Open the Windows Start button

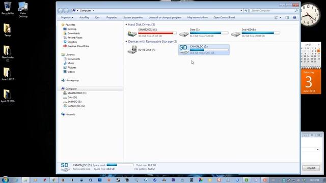coord(5,179)
